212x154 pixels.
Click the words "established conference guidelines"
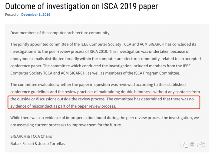point(169,85)
